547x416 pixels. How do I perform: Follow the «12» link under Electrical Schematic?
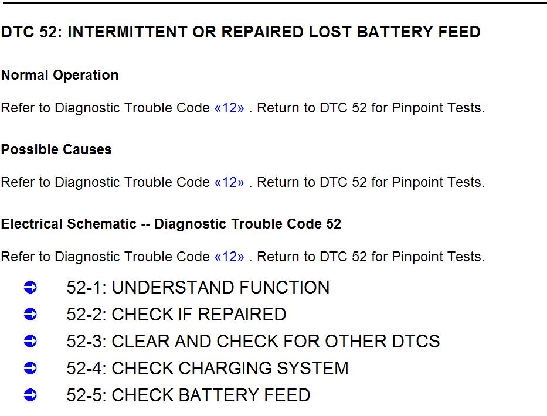pos(229,257)
